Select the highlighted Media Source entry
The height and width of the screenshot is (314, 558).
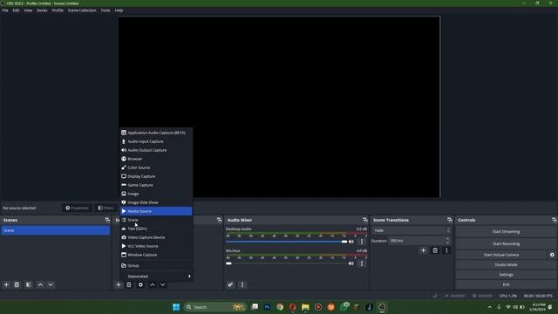pos(157,211)
